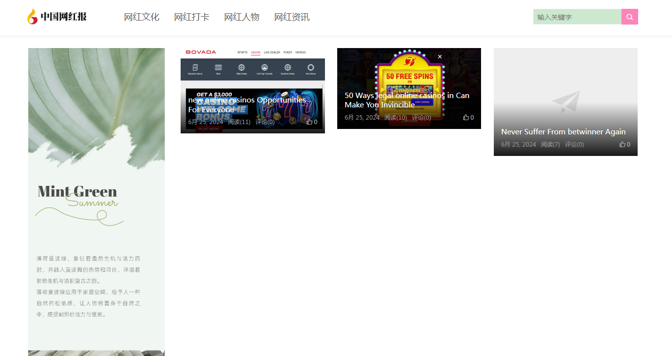This screenshot has height=356, width=672.
Task: Click 评论(0) on '50 Ways' card
Action: coord(421,117)
